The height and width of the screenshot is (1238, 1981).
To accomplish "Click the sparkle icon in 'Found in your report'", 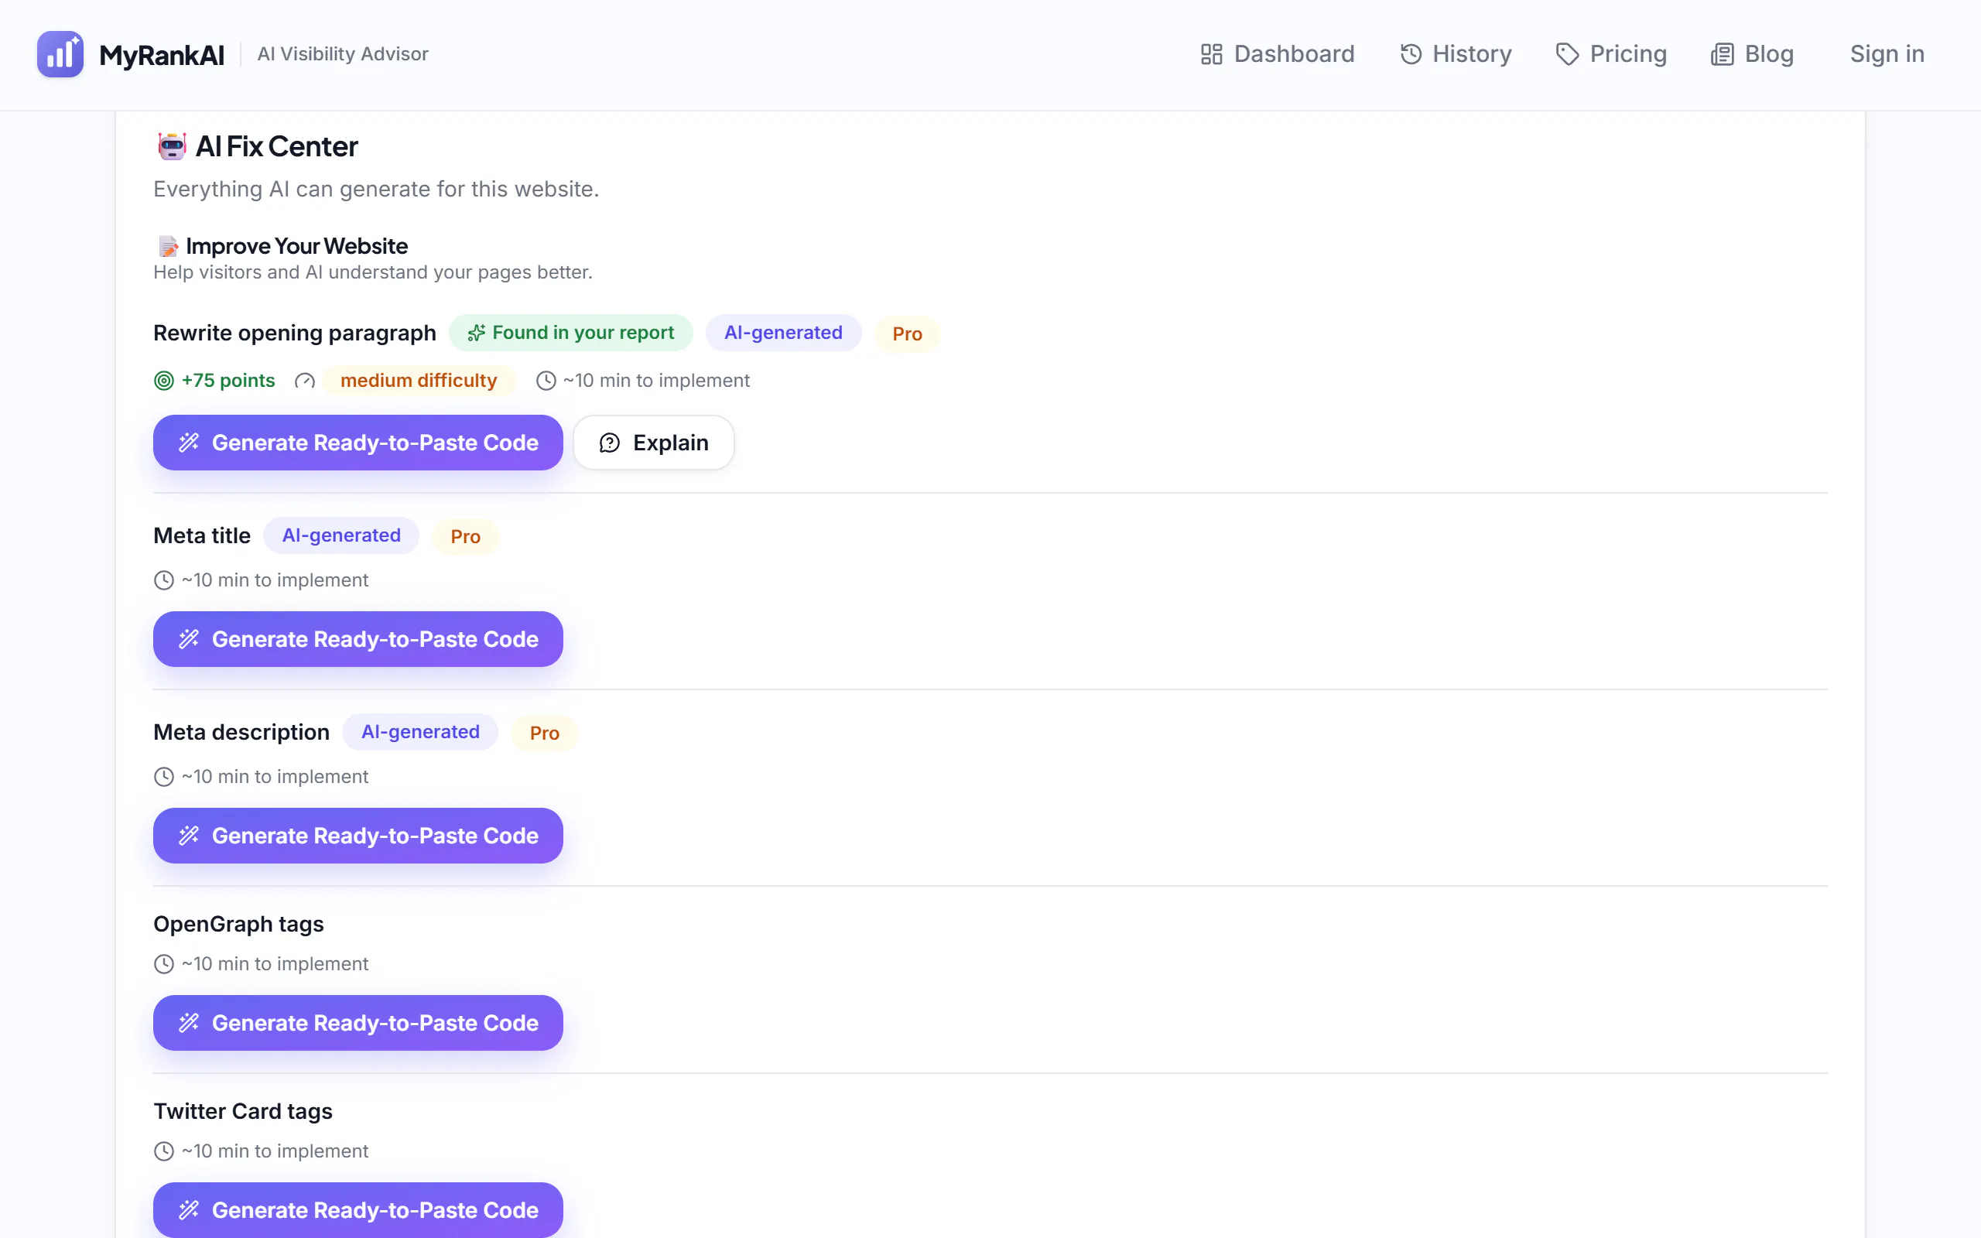I will click(x=477, y=333).
